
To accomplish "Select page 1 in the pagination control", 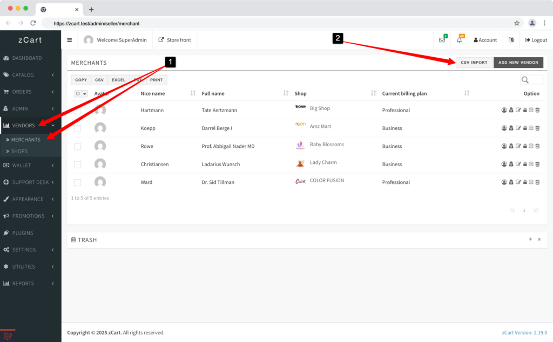I will (524, 210).
